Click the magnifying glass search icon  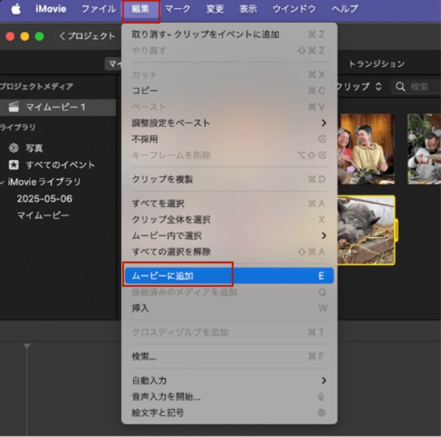(401, 87)
